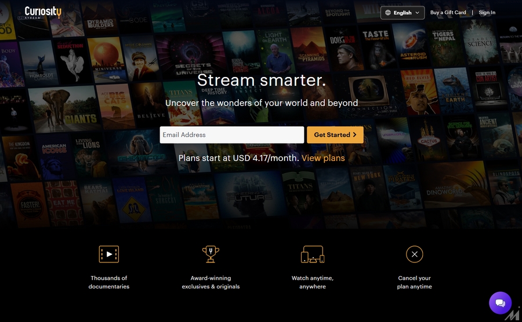Click the Curiosity Stream logo
Image resolution: width=522 pixels, height=322 pixels.
(x=43, y=12)
